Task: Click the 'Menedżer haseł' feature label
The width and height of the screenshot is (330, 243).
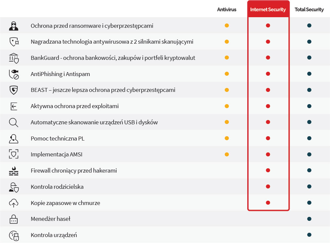Action: point(50,219)
